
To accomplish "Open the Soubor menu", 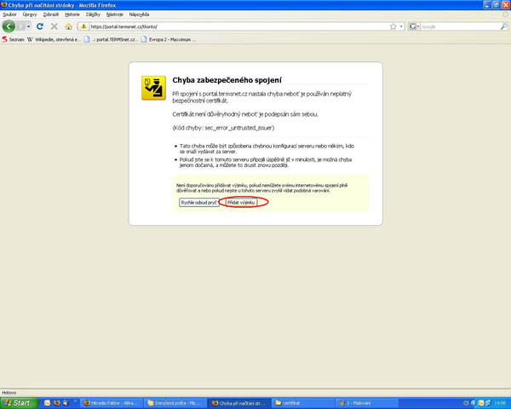I will [x=9, y=14].
